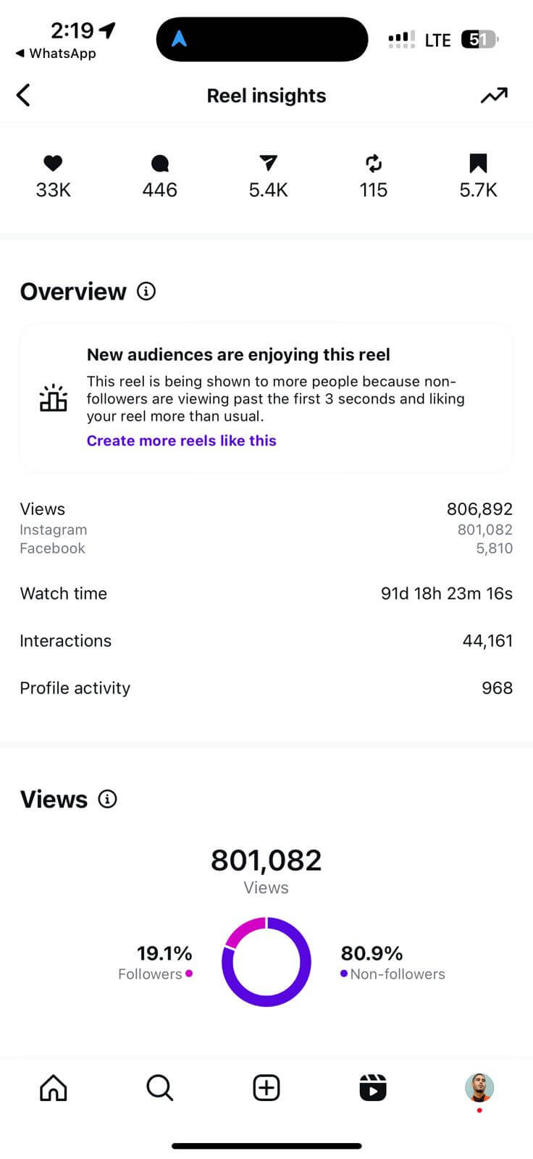
Task: Open Overview info icon
Action: (x=146, y=291)
